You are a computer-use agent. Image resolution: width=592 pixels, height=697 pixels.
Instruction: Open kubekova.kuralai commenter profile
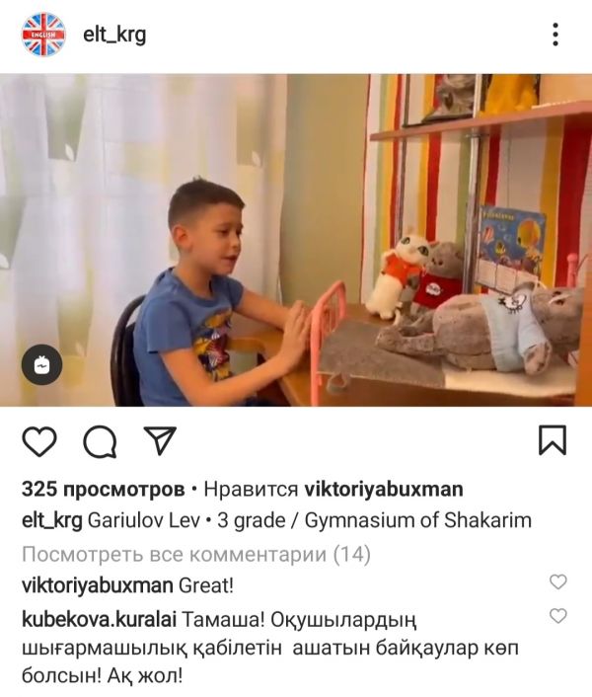[99, 619]
